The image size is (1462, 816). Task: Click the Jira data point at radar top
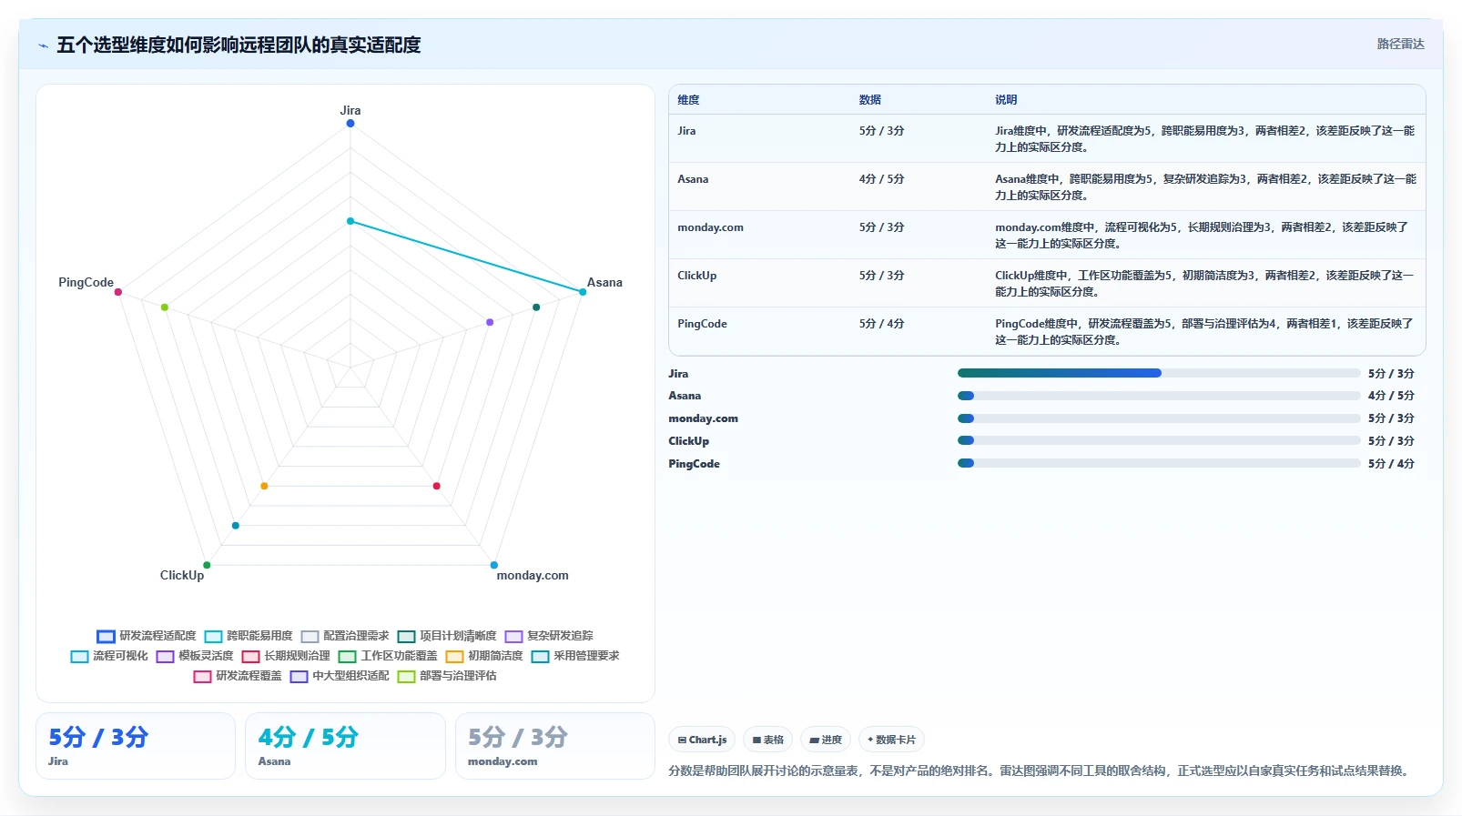tap(350, 123)
